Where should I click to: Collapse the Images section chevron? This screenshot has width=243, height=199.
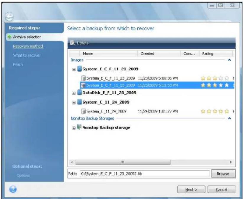pos(229,60)
